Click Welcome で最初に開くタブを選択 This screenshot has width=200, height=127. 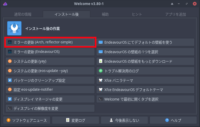[x=145, y=99]
